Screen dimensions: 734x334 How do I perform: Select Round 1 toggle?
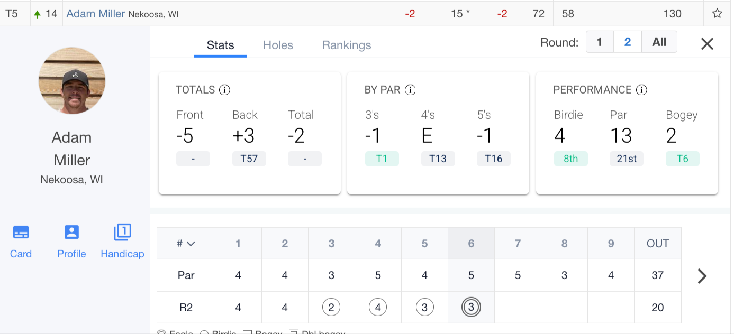click(600, 42)
